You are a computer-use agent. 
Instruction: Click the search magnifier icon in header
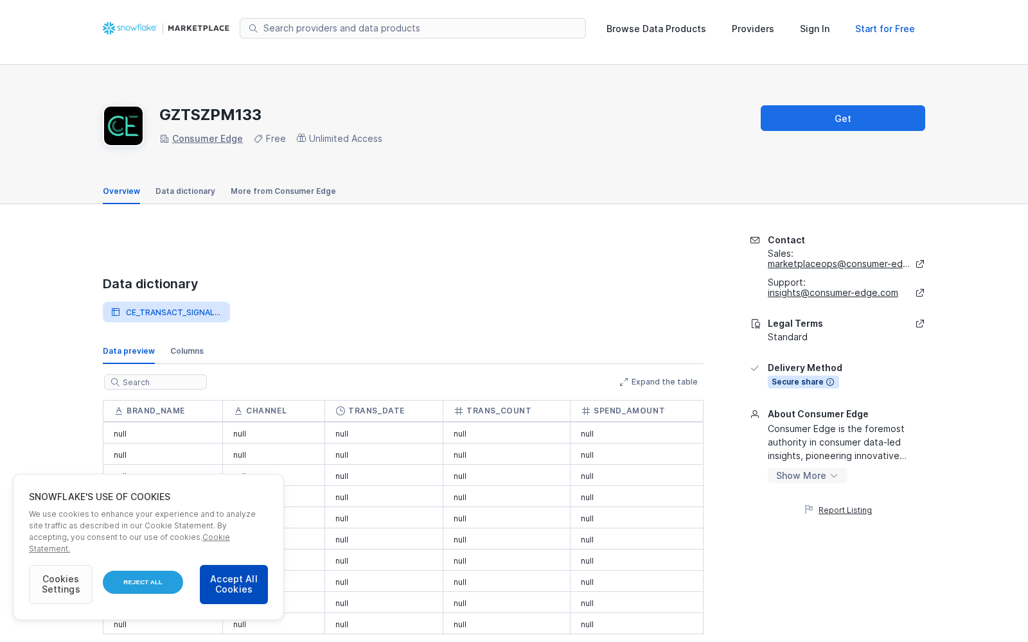click(x=253, y=28)
